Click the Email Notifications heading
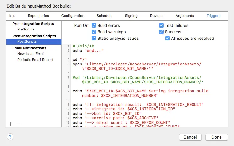 click(x=29, y=48)
